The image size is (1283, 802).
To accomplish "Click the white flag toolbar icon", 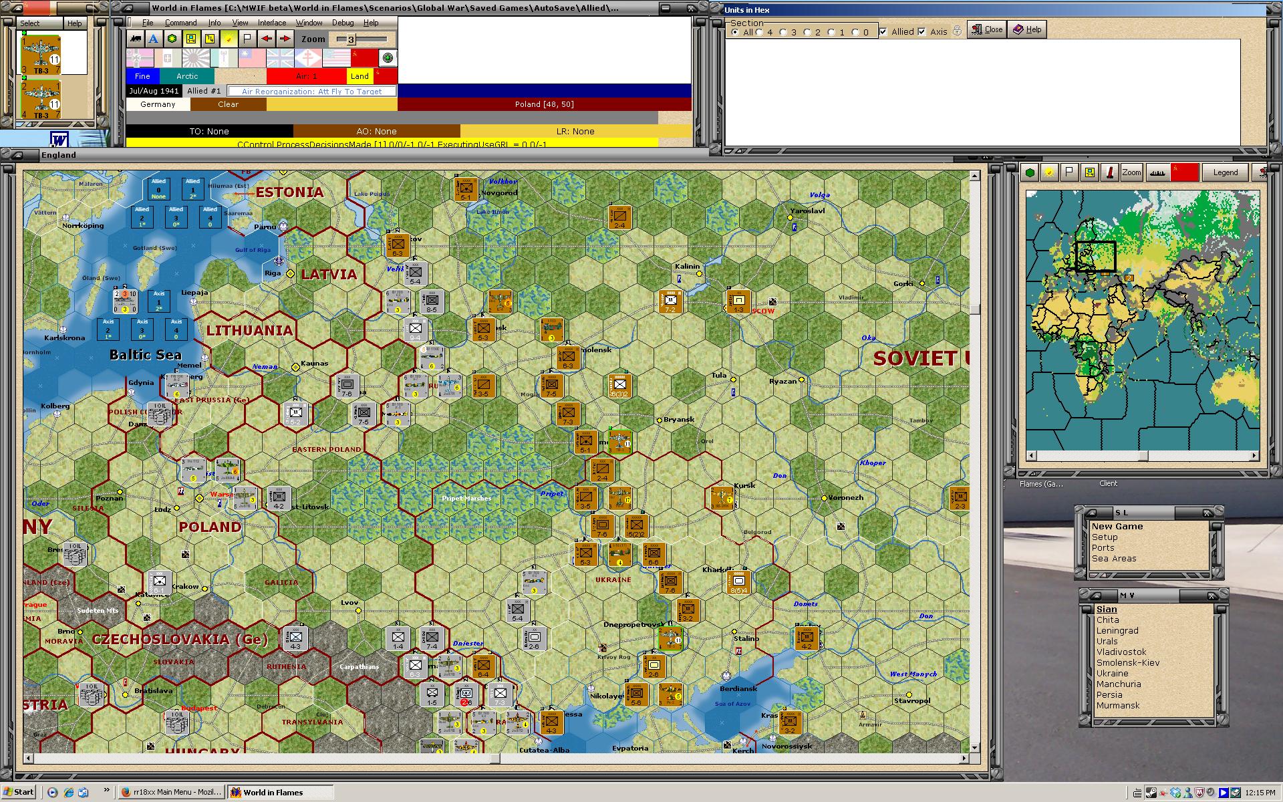I will coord(247,39).
